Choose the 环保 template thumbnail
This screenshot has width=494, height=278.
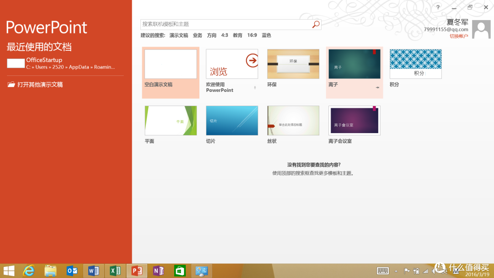click(293, 64)
